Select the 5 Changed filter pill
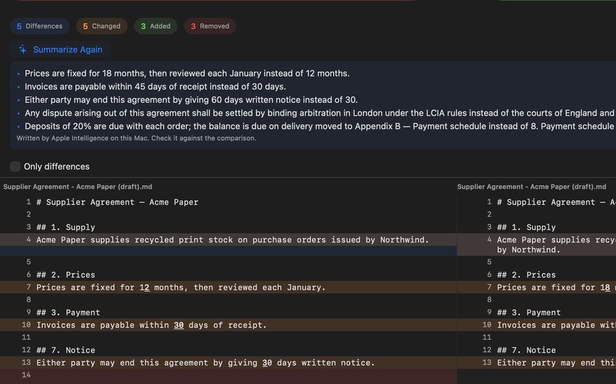Screen dimensions: 616x384 pyautogui.click(x=102, y=26)
